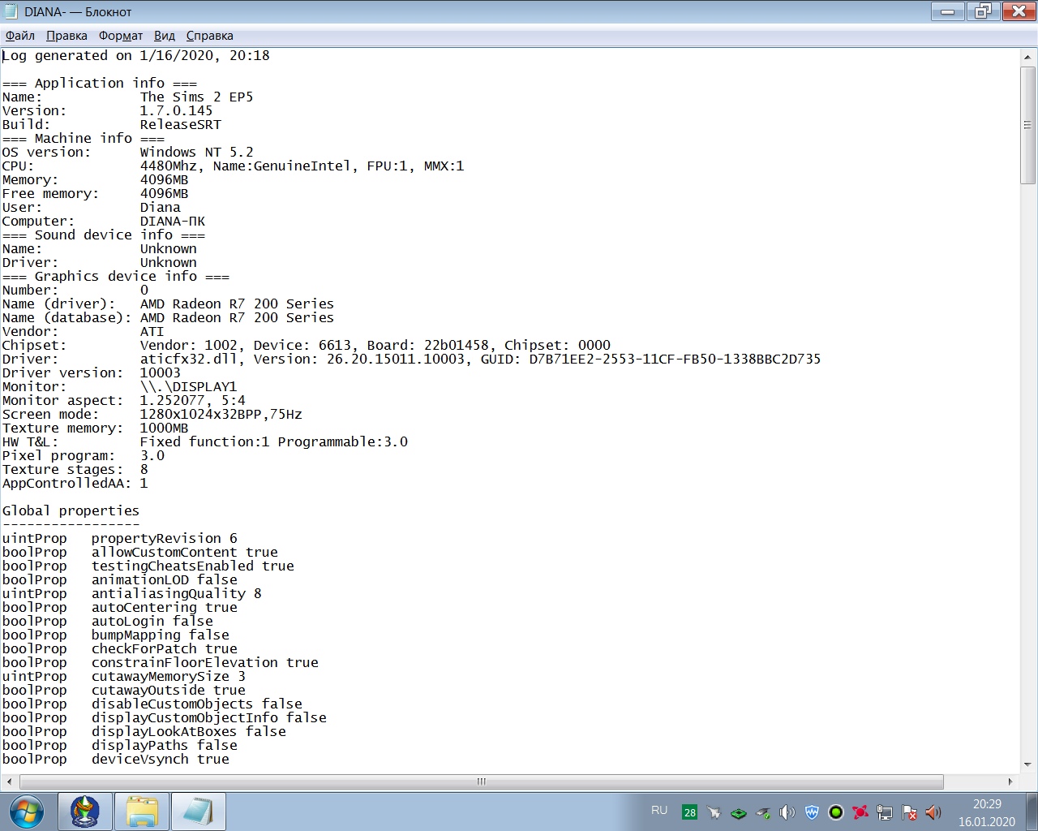
Task: Open Action Center flag tray icon
Action: [x=909, y=812]
